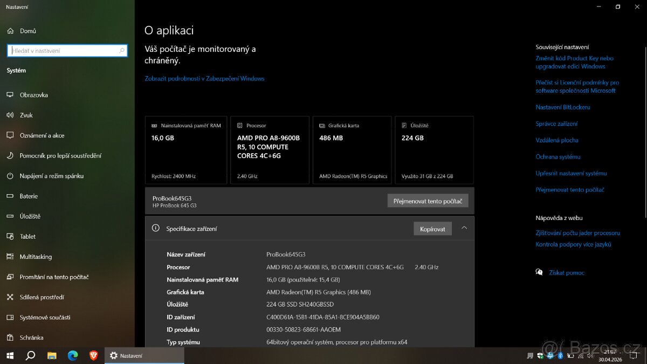Open Pomocník pro lepší soustředění
647x364 pixels.
[60, 155]
